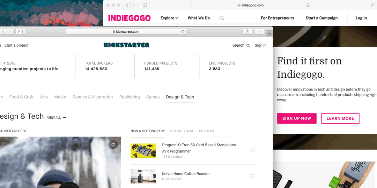The height and width of the screenshot is (188, 377).
Task: Like the Kelvin Home Coffee Roaster project
Action: [x=252, y=176]
